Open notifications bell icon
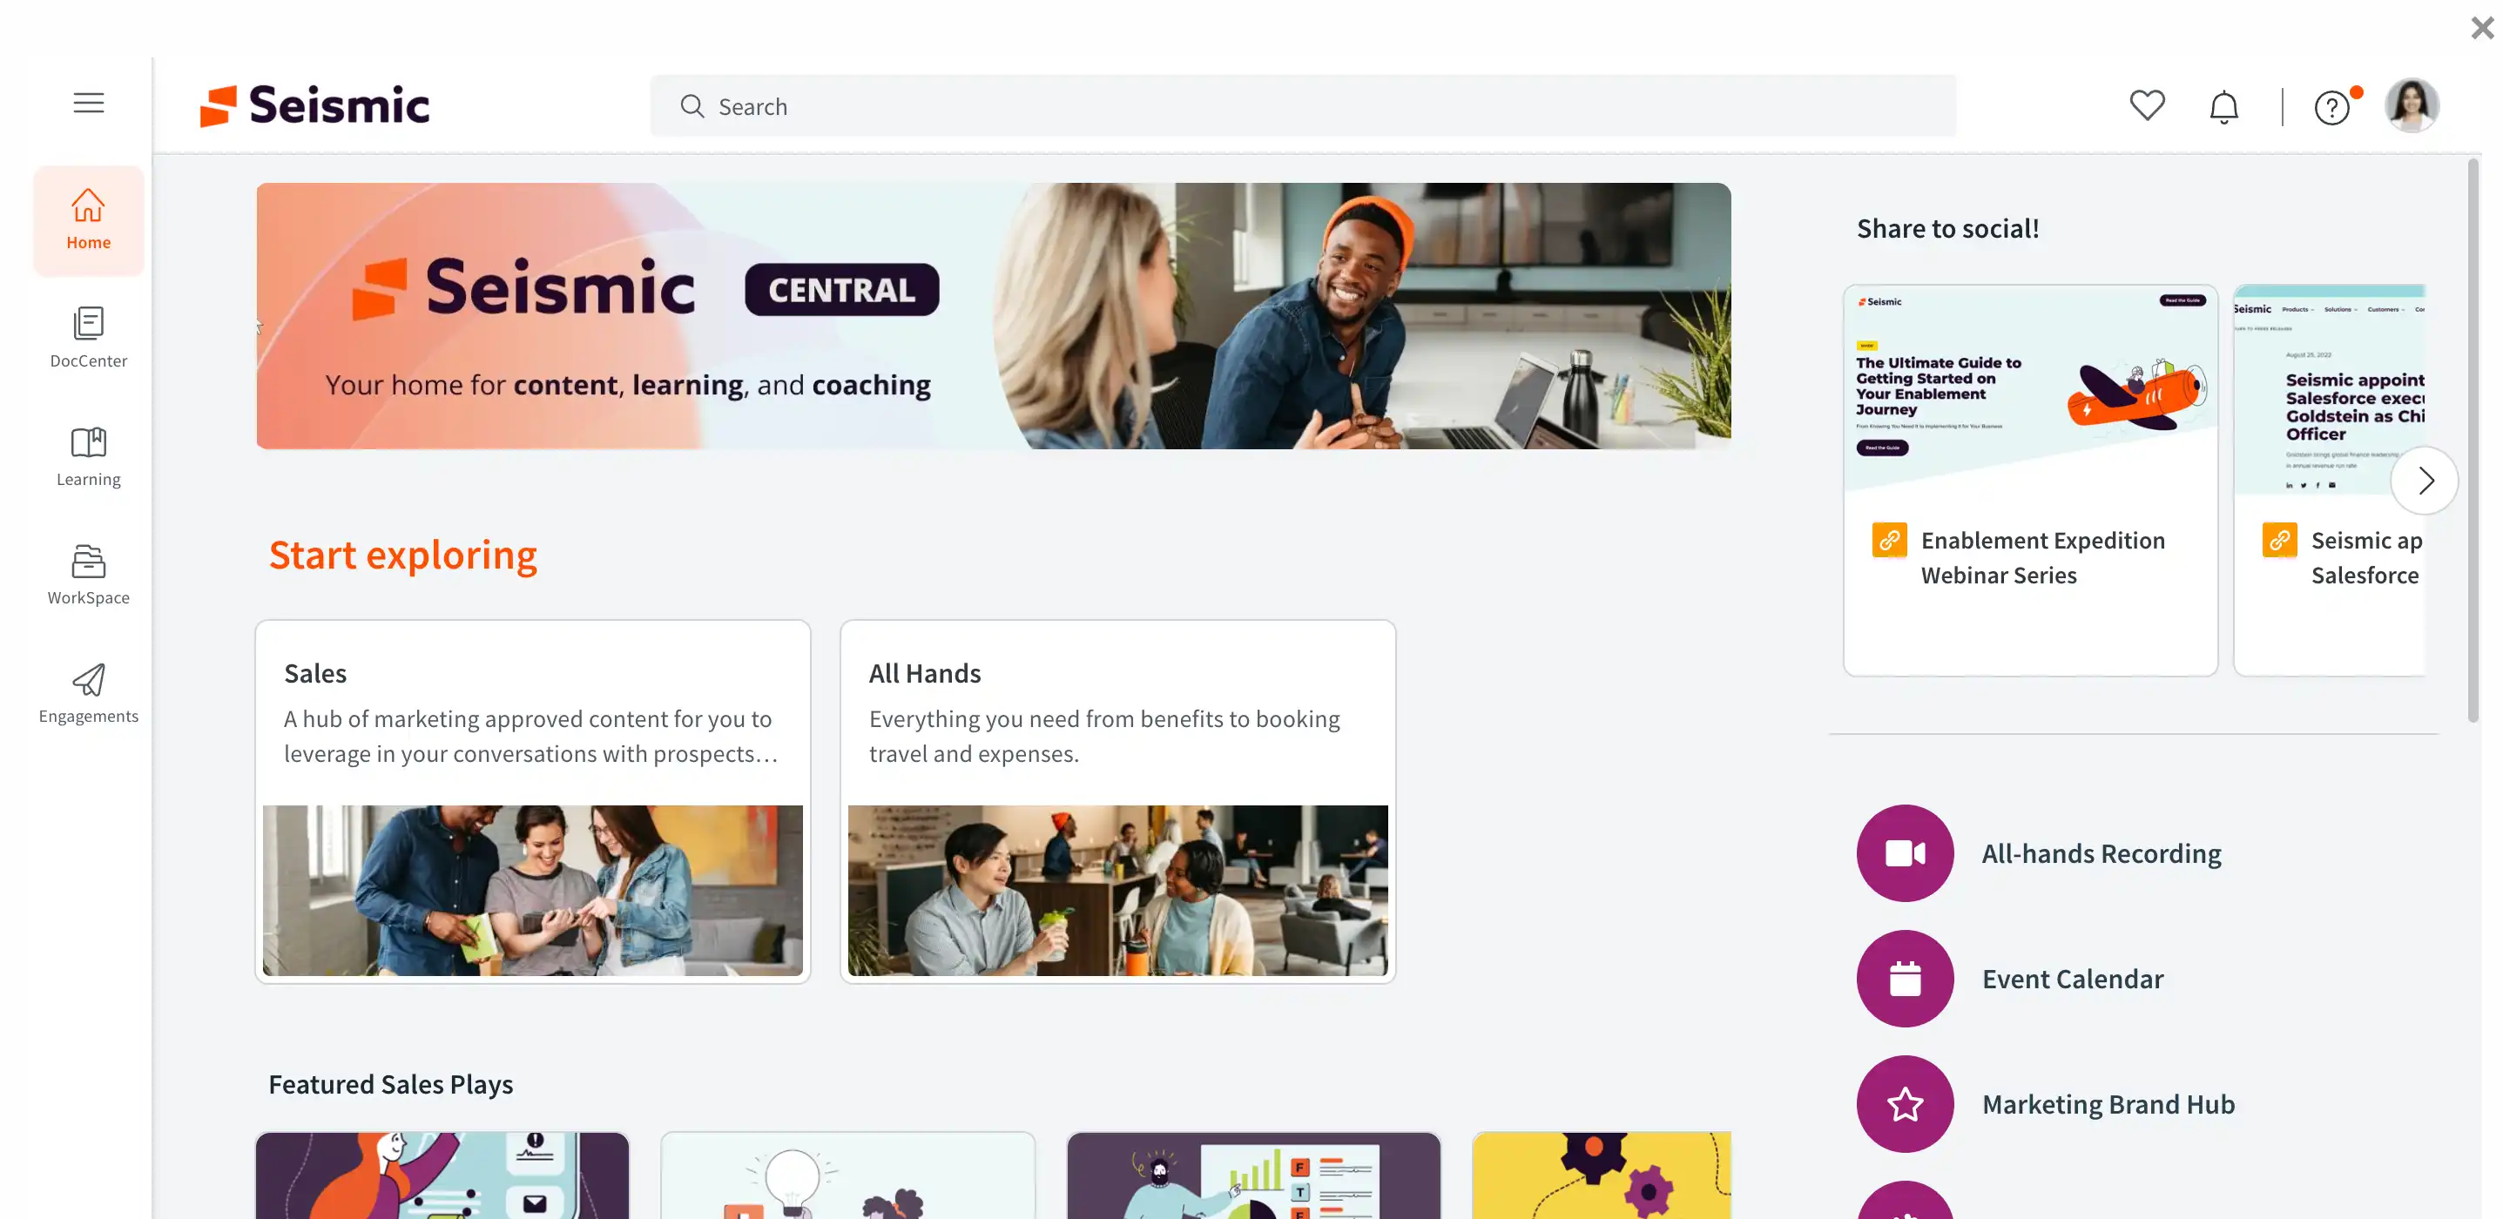 click(x=2223, y=106)
